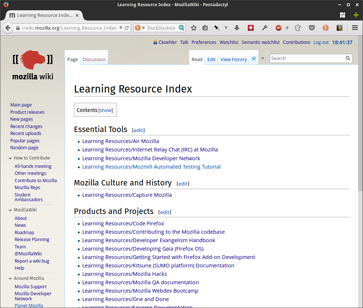
Task: Show the Contents table
Action: pyautogui.click(x=106, y=110)
